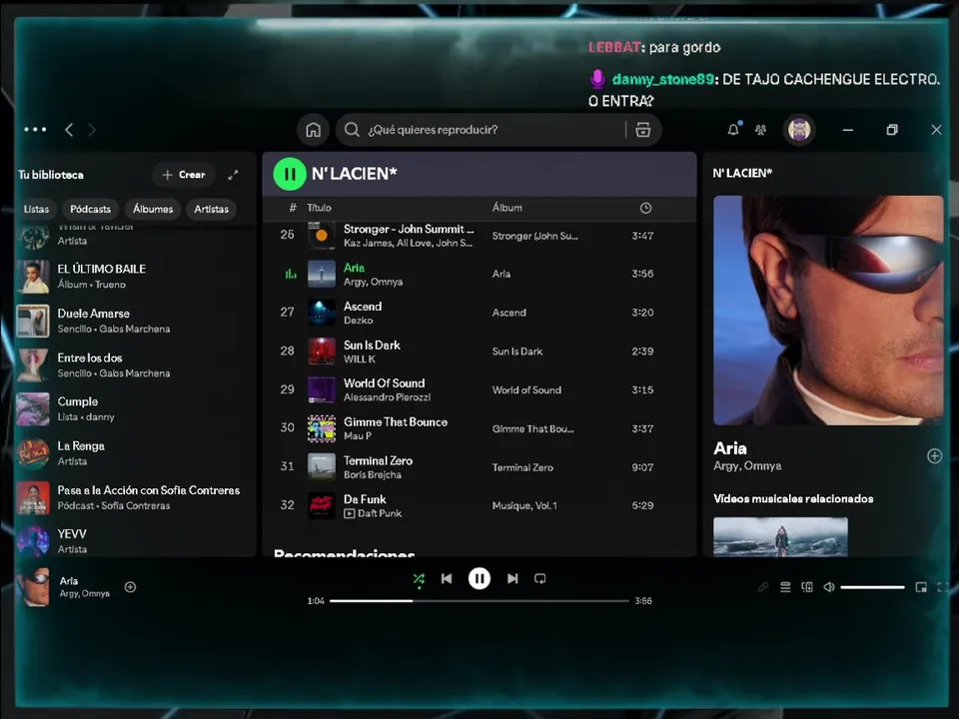The image size is (959, 719).
Task: Enter full screen mode
Action: [x=942, y=587]
